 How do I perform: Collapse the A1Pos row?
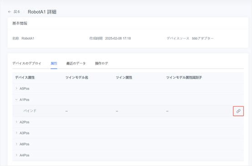[16, 99]
